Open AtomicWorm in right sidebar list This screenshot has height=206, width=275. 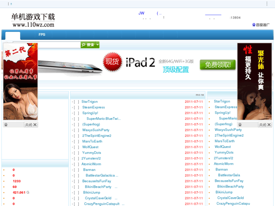224,164
